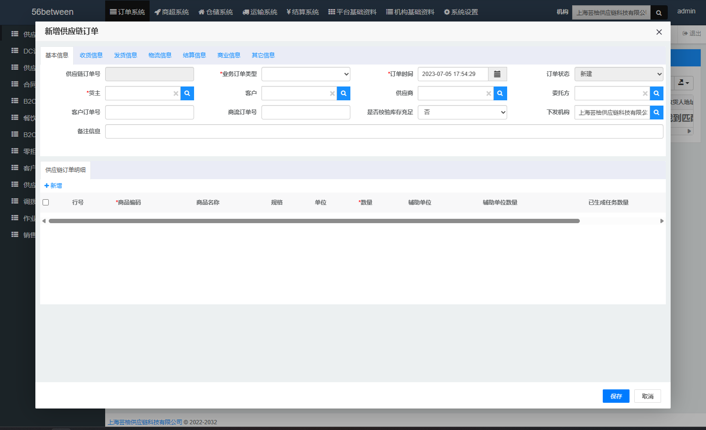
Task: Click the sidebar list icon beside 客户
Action: [x=15, y=168]
